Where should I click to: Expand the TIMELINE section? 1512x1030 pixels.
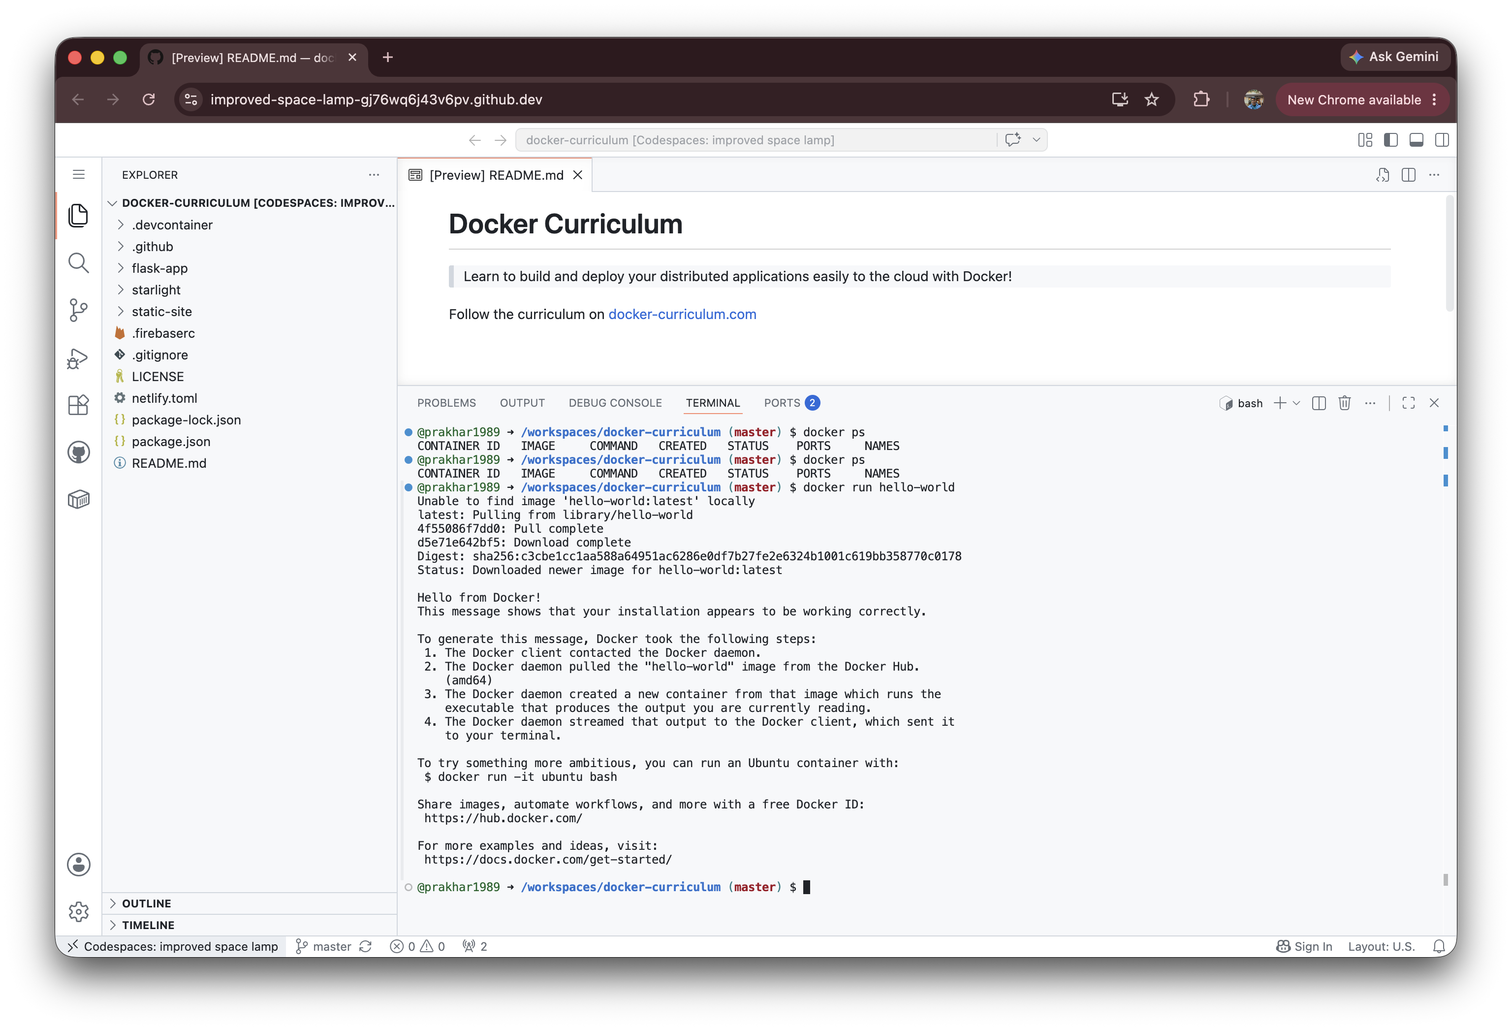click(x=249, y=925)
